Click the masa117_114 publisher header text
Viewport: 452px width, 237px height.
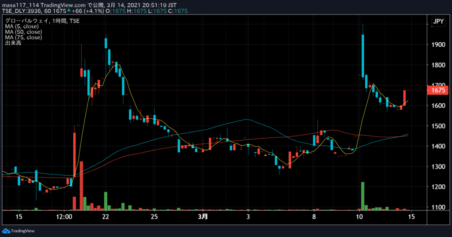[x=20, y=5]
